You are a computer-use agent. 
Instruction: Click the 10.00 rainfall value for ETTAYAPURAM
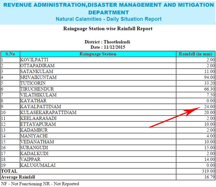pyautogui.click(x=210, y=124)
